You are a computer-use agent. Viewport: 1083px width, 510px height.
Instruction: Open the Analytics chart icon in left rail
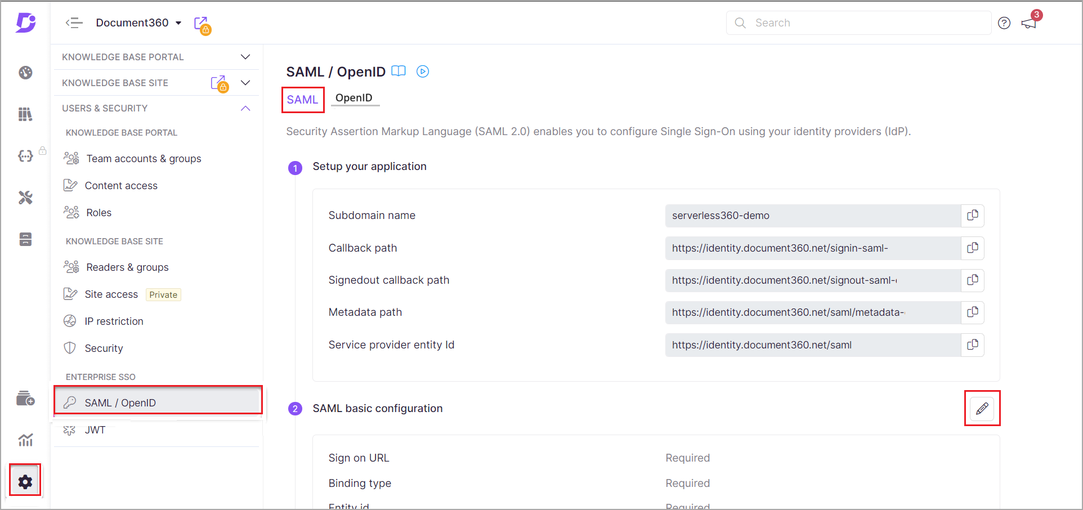25,440
